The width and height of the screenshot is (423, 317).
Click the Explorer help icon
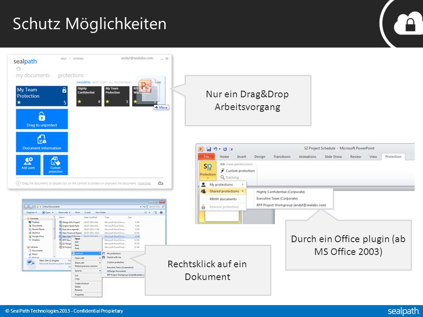click(161, 212)
